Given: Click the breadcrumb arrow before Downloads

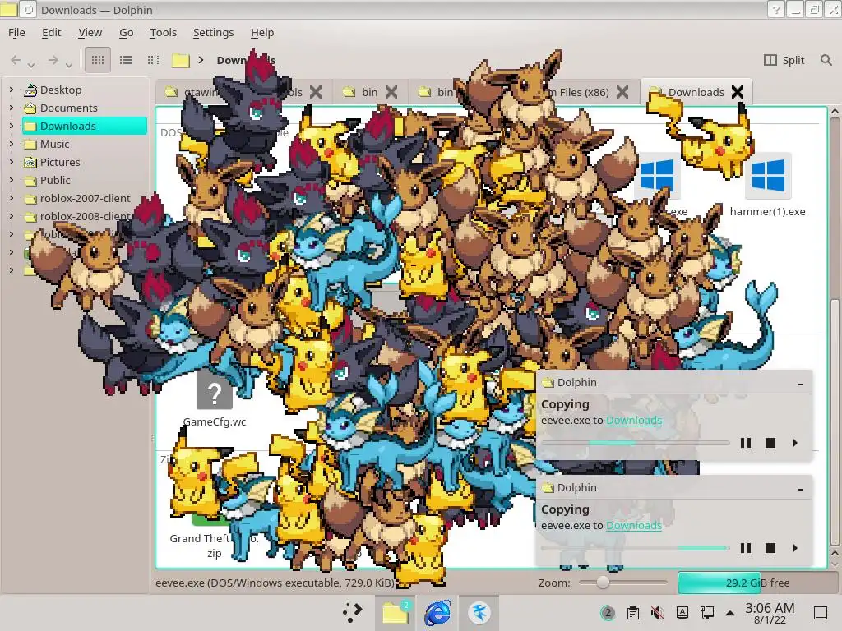Looking at the screenshot, I should (201, 59).
